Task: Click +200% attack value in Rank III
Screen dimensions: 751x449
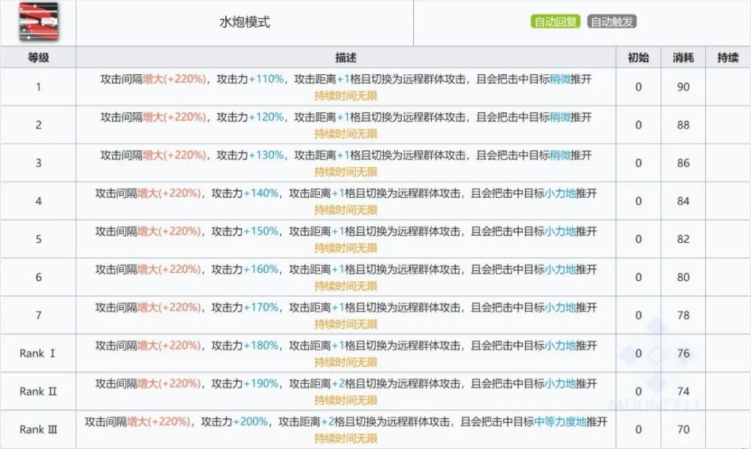Action: coord(251,422)
